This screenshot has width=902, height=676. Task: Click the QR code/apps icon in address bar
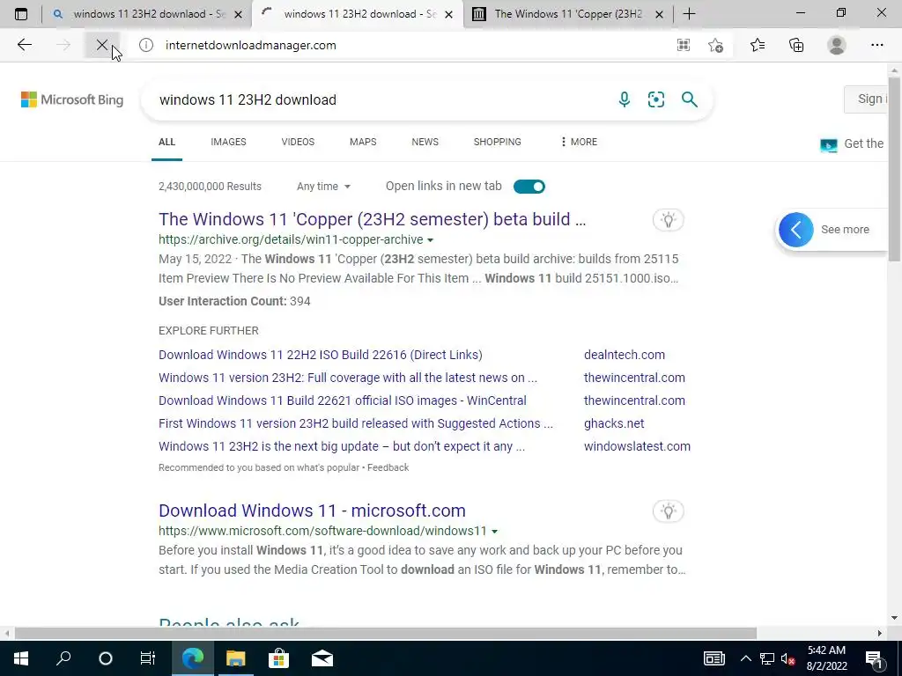click(684, 45)
